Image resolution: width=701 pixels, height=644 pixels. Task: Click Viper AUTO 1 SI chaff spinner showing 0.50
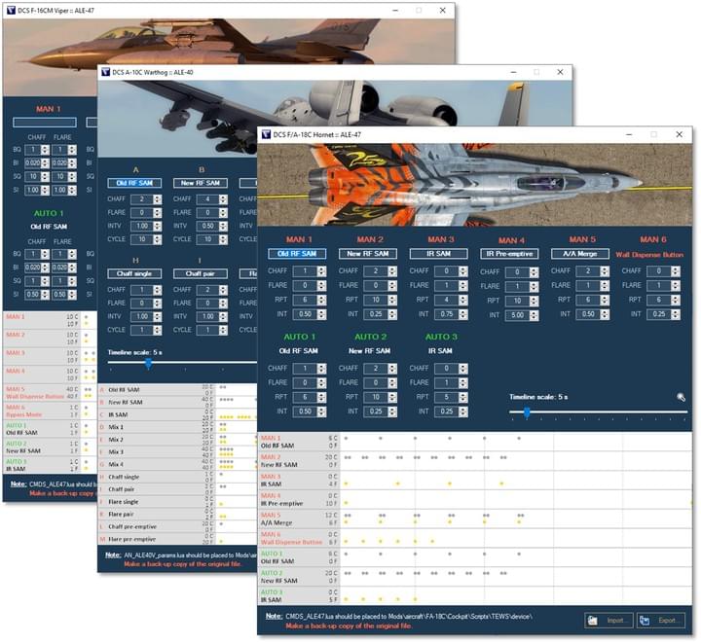tap(37, 295)
